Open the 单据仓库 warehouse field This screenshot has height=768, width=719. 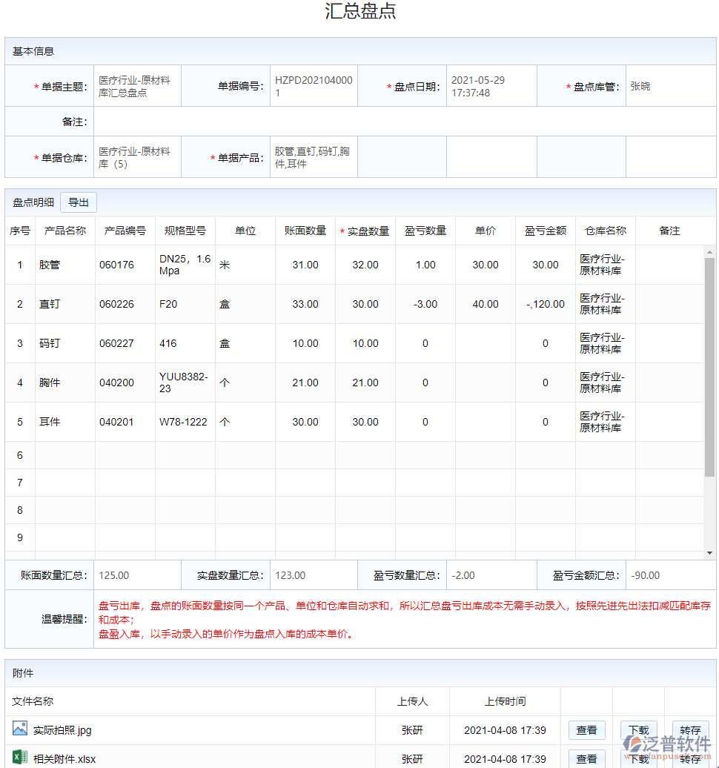137,158
